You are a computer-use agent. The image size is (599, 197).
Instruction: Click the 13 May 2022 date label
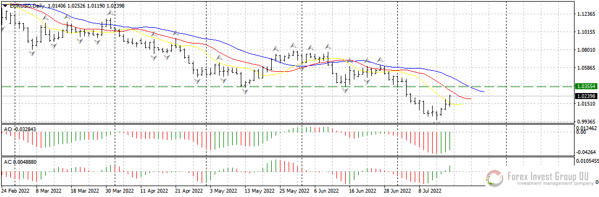tap(259, 190)
